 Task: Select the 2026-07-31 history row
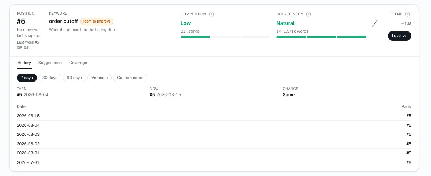click(x=214, y=162)
